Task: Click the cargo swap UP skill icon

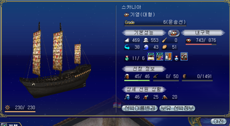Action: pyautogui.click(x=160, y=56)
